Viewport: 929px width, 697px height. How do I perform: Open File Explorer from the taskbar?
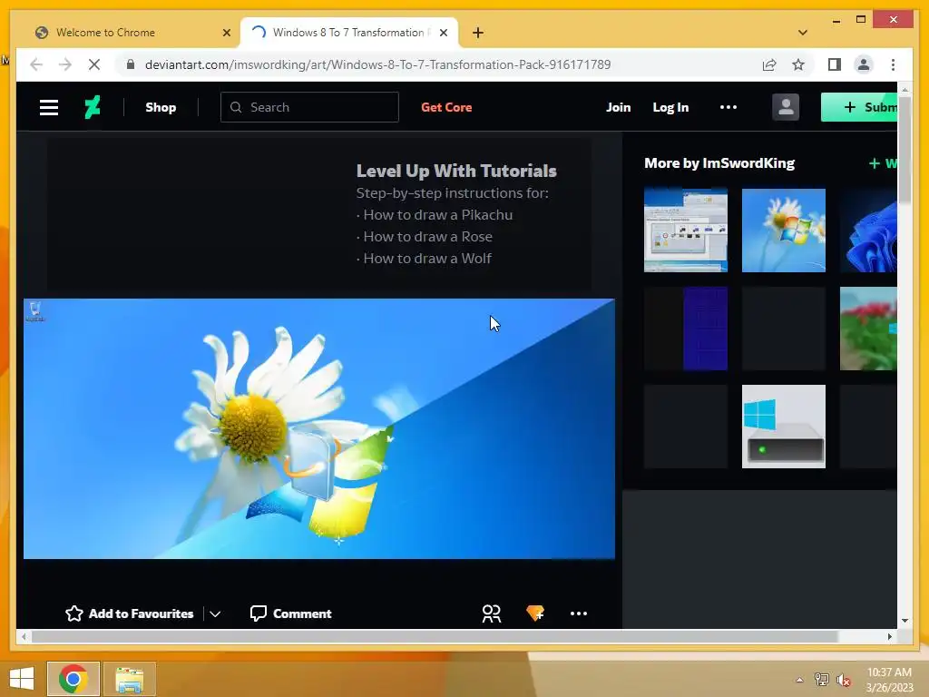pyautogui.click(x=130, y=679)
